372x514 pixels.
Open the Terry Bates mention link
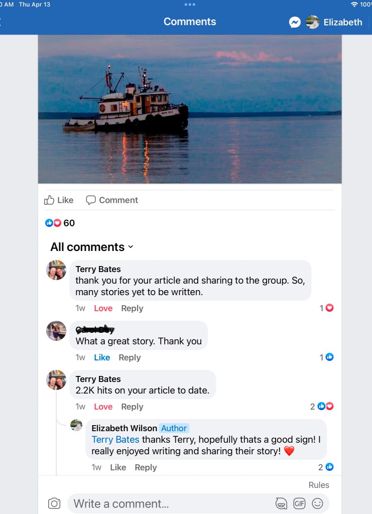coord(115,440)
